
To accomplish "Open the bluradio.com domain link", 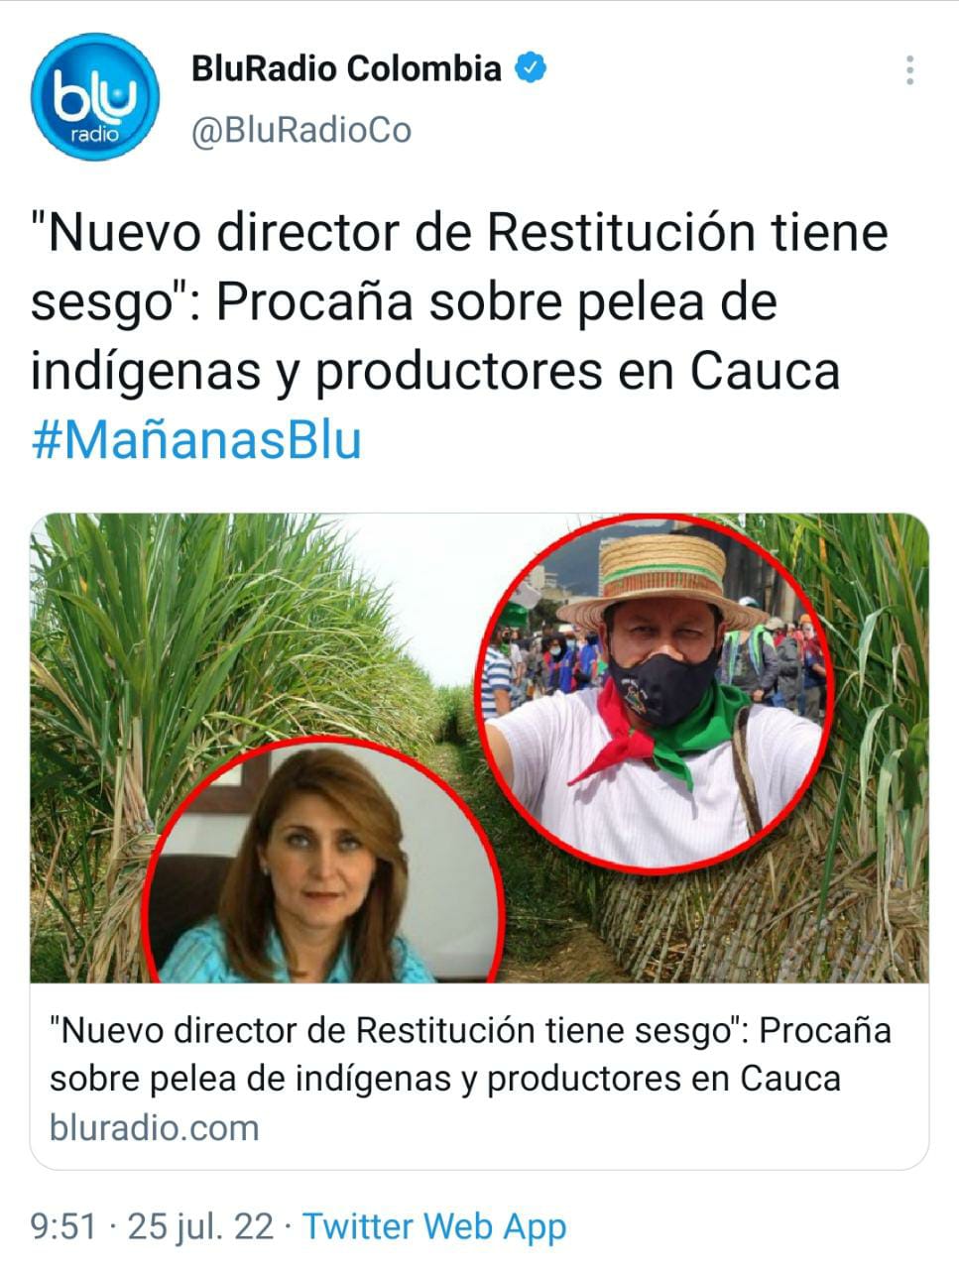I will pos(154,1127).
